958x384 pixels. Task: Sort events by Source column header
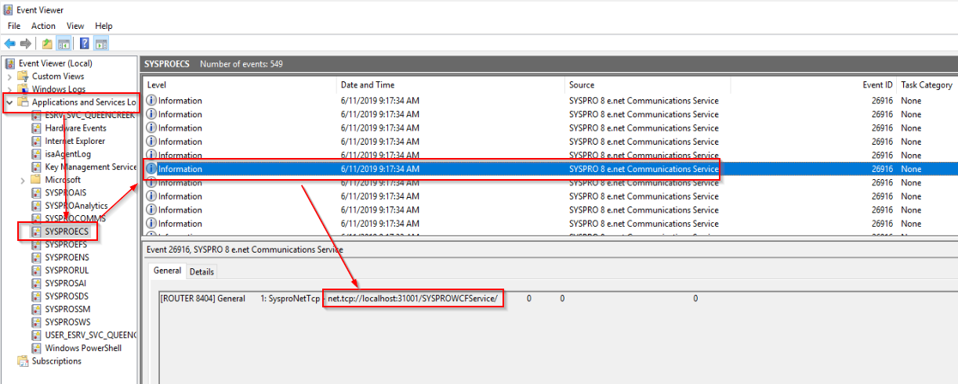tap(648, 84)
